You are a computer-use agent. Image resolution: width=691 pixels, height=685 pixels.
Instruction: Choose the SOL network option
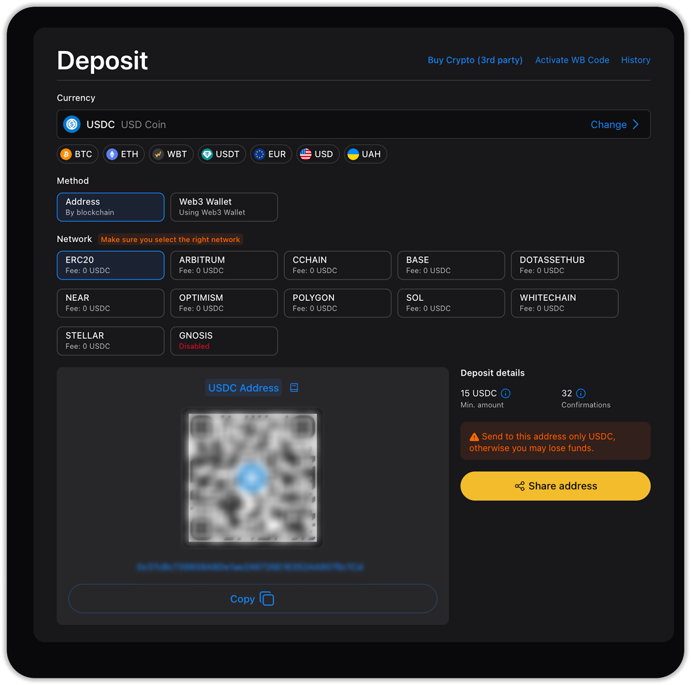[451, 303]
